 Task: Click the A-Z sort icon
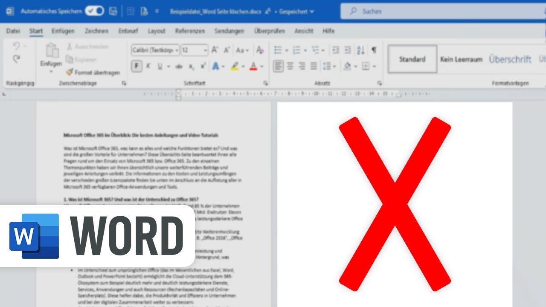pyautogui.click(x=360, y=50)
